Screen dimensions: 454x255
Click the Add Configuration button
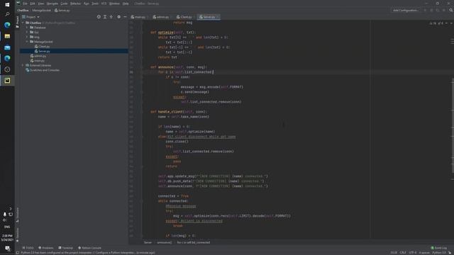(406, 11)
